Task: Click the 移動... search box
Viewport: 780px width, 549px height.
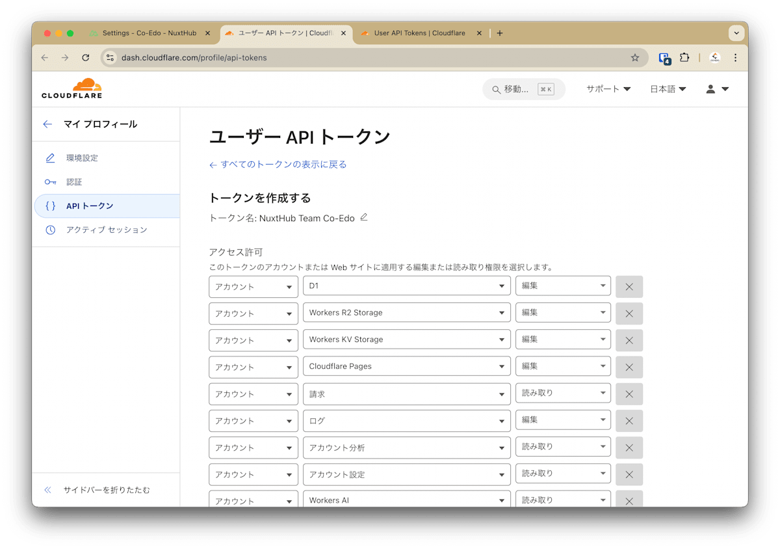Action: tap(524, 89)
